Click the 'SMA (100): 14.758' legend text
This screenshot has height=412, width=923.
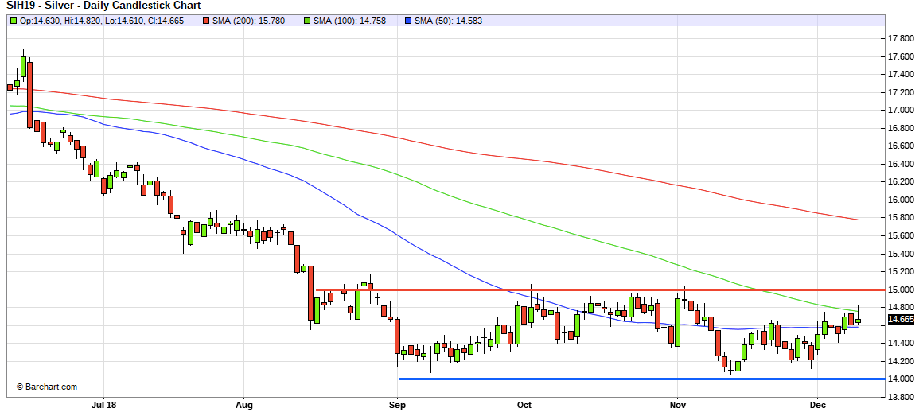pyautogui.click(x=349, y=21)
